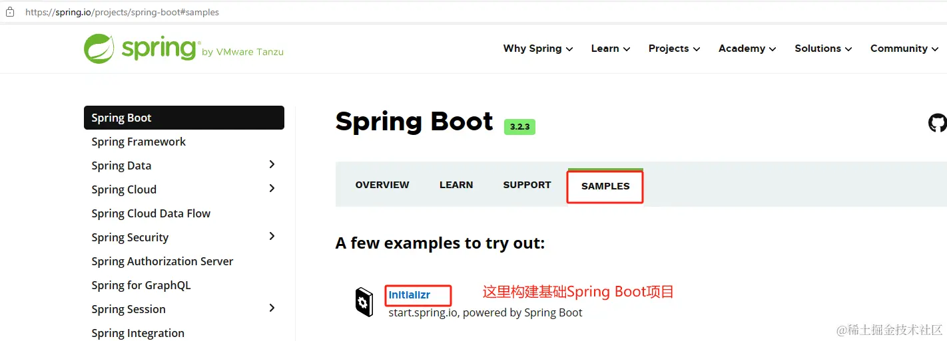Expand the Spring Cloud chevron
This screenshot has height=341, width=947.
click(272, 189)
